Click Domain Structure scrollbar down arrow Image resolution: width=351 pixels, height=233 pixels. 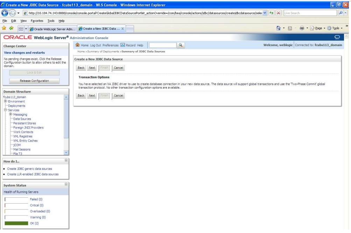(x=66, y=153)
